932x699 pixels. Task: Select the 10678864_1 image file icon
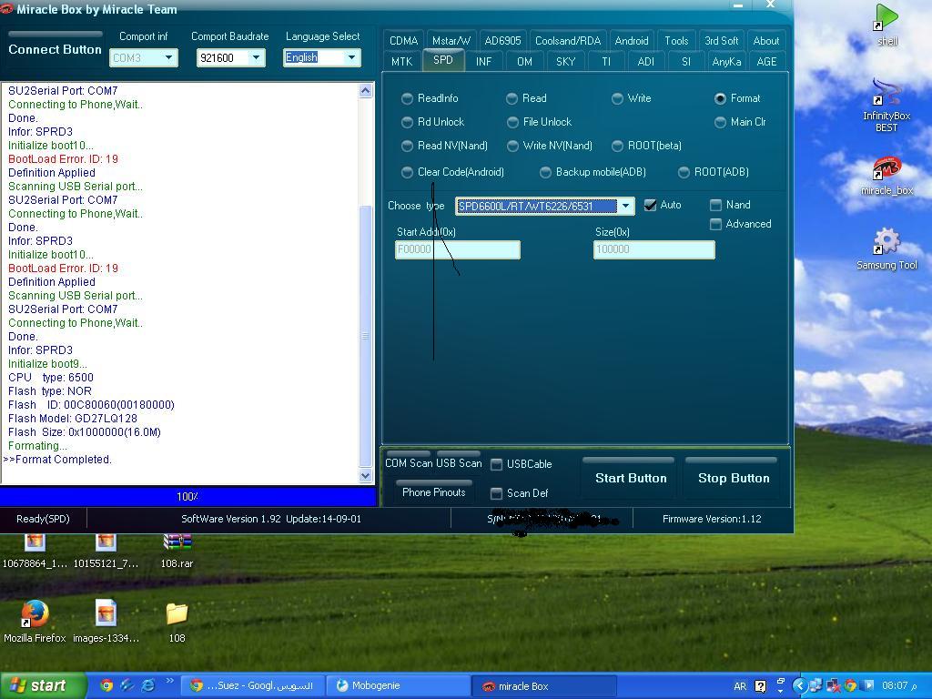pyautogui.click(x=35, y=551)
